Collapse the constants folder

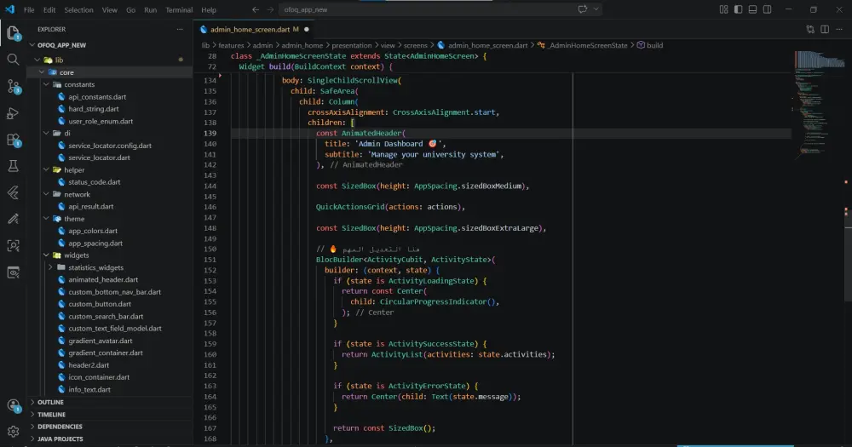pyautogui.click(x=46, y=84)
